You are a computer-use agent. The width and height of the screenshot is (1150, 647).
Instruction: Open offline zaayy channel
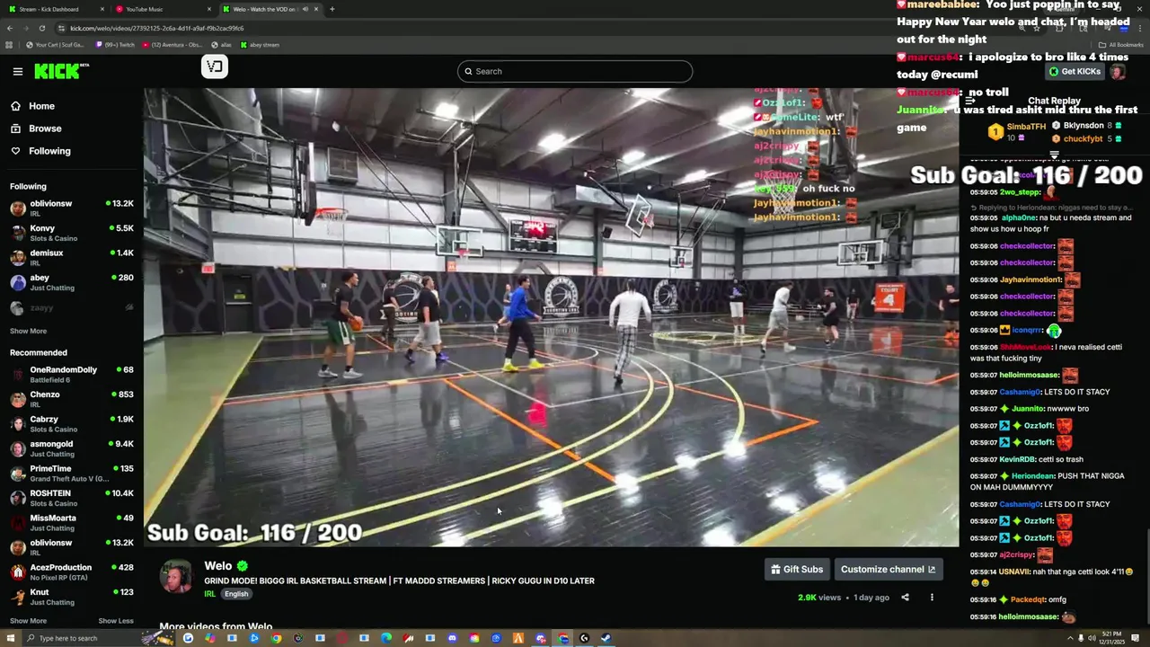(72, 307)
